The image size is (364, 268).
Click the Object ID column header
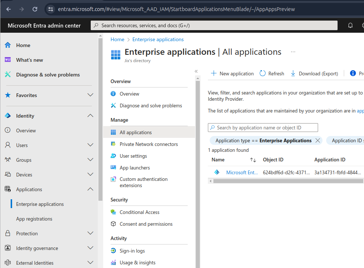273,160
